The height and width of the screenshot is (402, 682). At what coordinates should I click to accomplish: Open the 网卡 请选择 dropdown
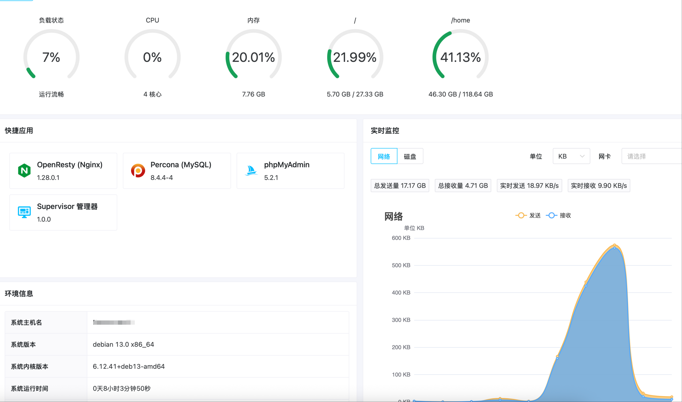coord(652,156)
